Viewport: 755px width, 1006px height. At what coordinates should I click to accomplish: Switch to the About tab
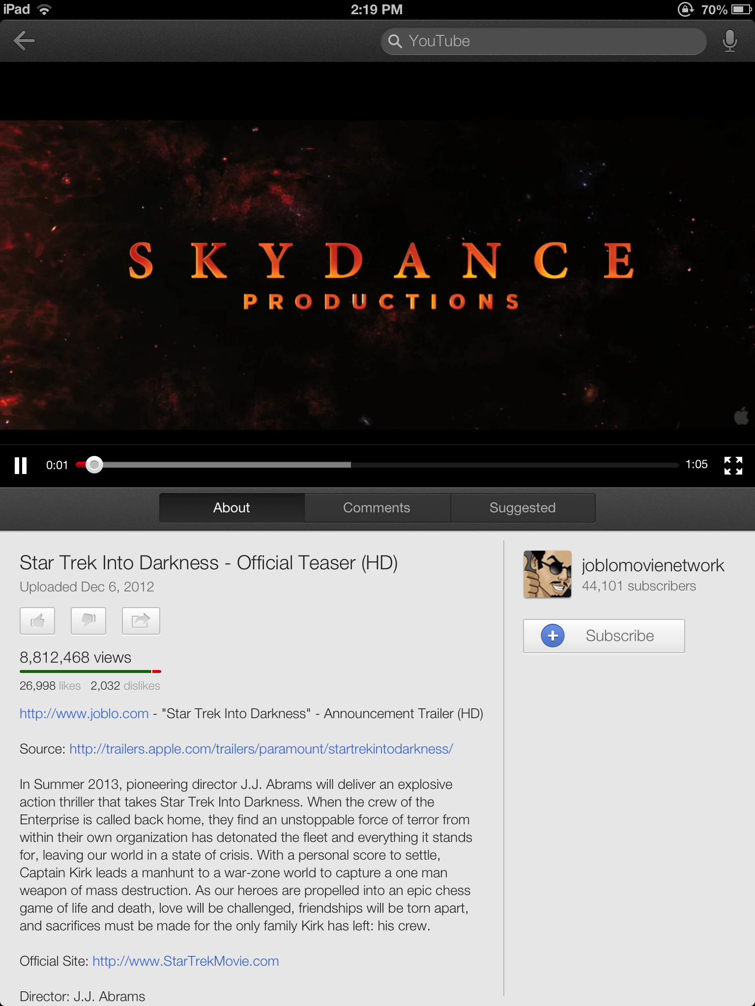point(232,508)
